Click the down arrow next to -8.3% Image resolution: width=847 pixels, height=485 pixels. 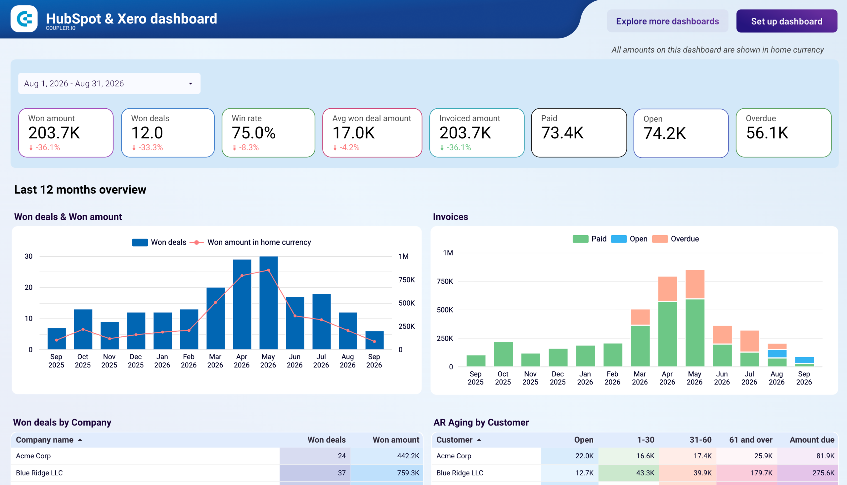[x=235, y=148]
